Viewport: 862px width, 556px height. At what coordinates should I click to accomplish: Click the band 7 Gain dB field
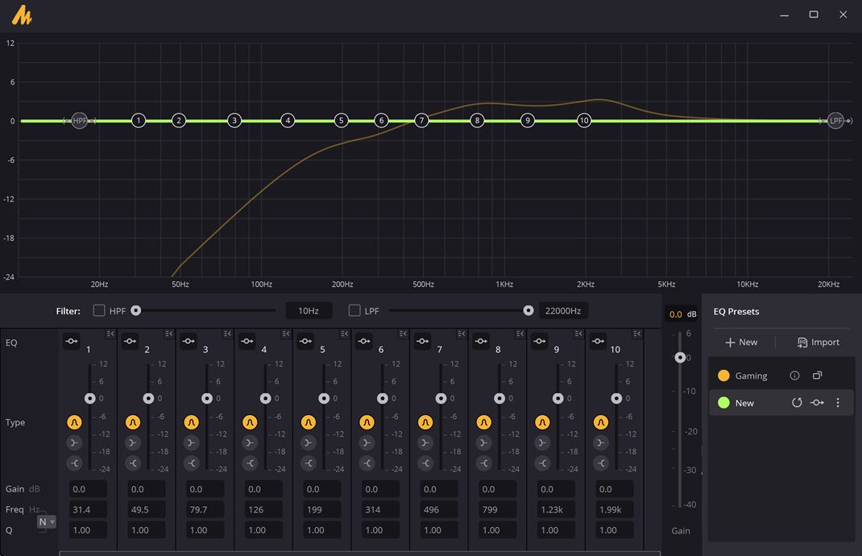tap(439, 489)
